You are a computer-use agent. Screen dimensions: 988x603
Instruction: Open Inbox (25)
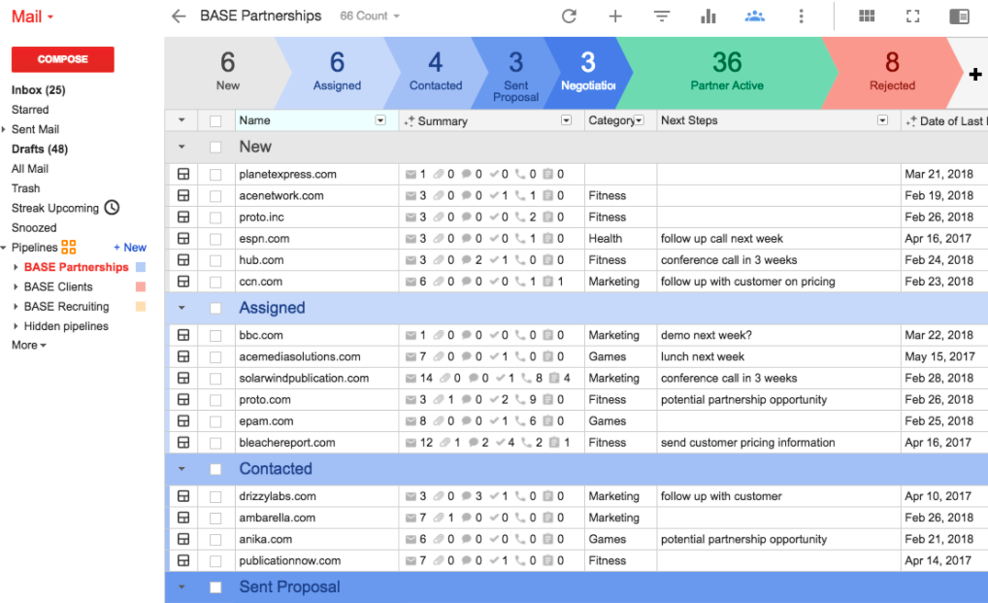point(39,90)
